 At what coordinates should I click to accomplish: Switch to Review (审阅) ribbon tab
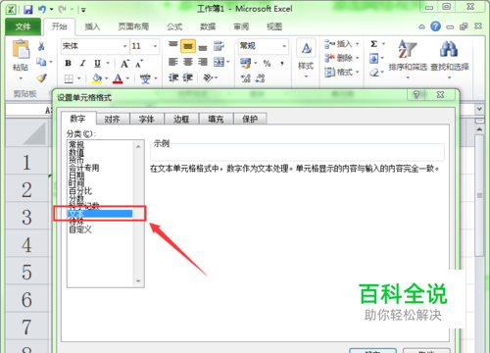click(241, 26)
